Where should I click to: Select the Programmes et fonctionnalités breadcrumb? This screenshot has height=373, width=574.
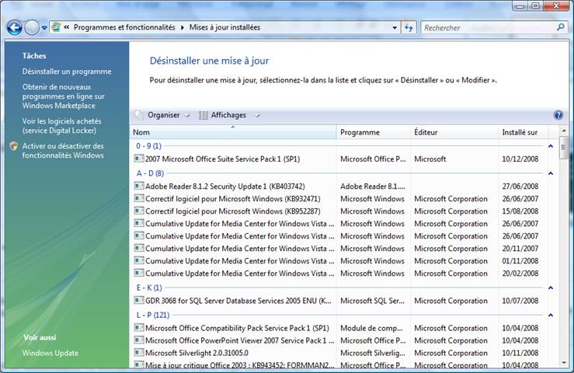pyautogui.click(x=124, y=27)
